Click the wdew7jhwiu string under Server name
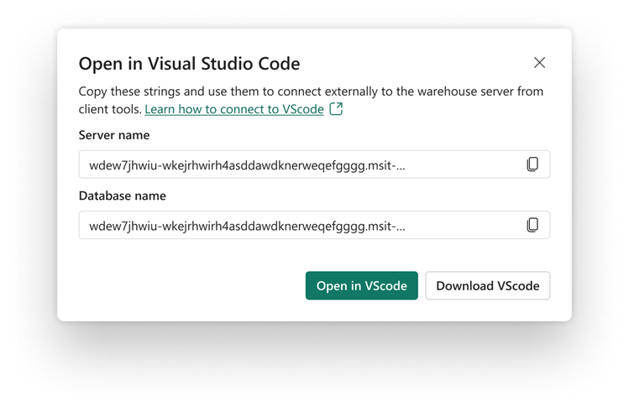 247,165
